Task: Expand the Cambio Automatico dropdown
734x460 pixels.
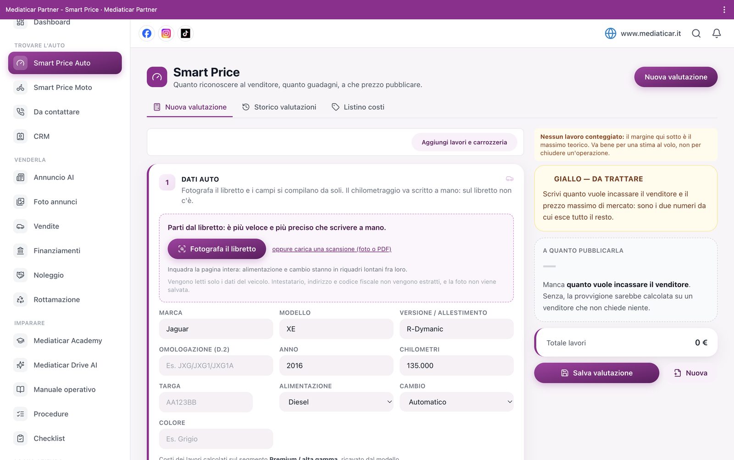Action: (x=456, y=402)
